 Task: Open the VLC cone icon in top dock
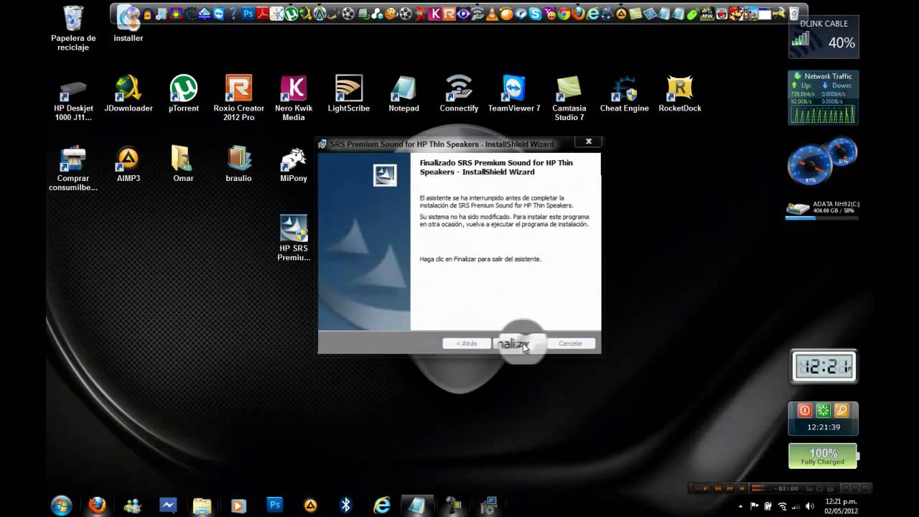click(492, 14)
